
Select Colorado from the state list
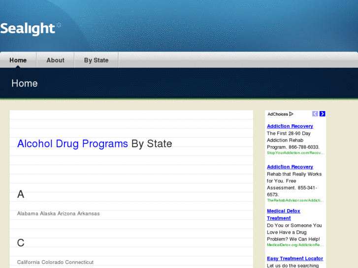click(53, 262)
